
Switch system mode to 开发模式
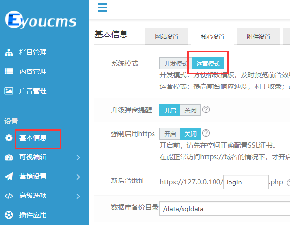(176, 63)
